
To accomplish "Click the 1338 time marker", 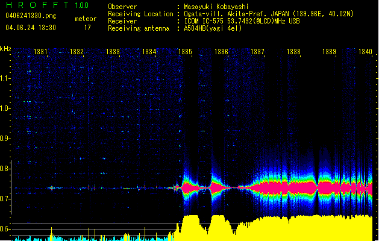I will (293, 52).
